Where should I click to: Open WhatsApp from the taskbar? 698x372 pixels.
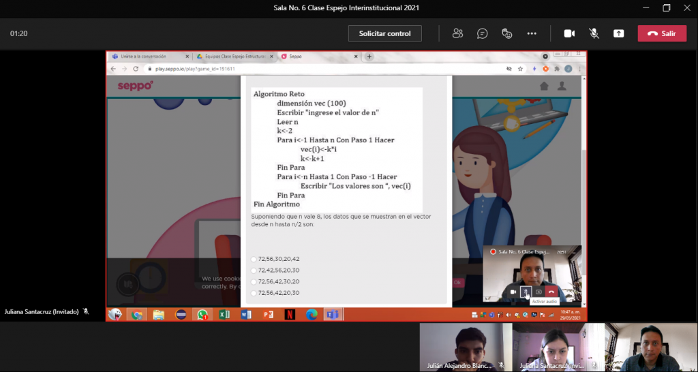pyautogui.click(x=202, y=315)
